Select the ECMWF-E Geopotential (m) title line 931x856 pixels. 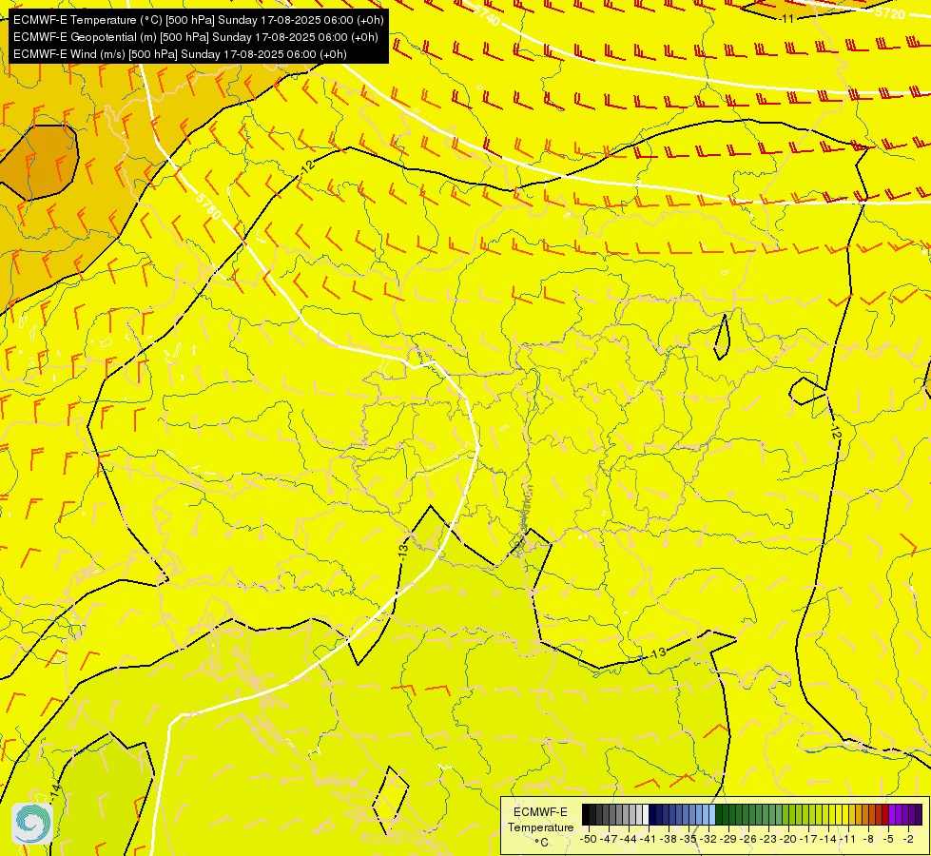click(x=195, y=37)
